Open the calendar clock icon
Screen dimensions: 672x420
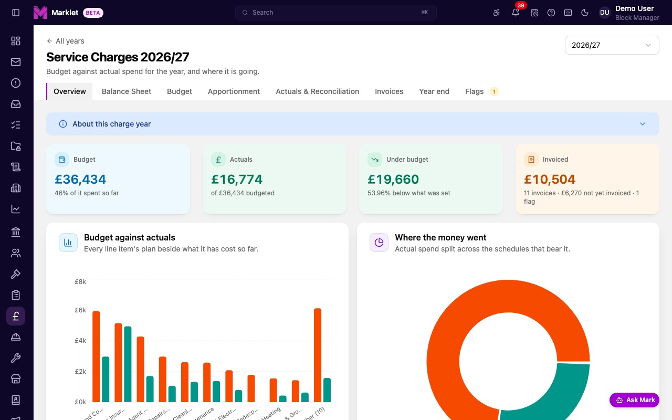[x=534, y=13]
